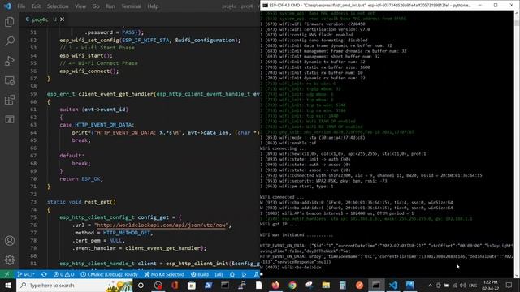Click No Kit Selected in status bar

tap(164, 274)
